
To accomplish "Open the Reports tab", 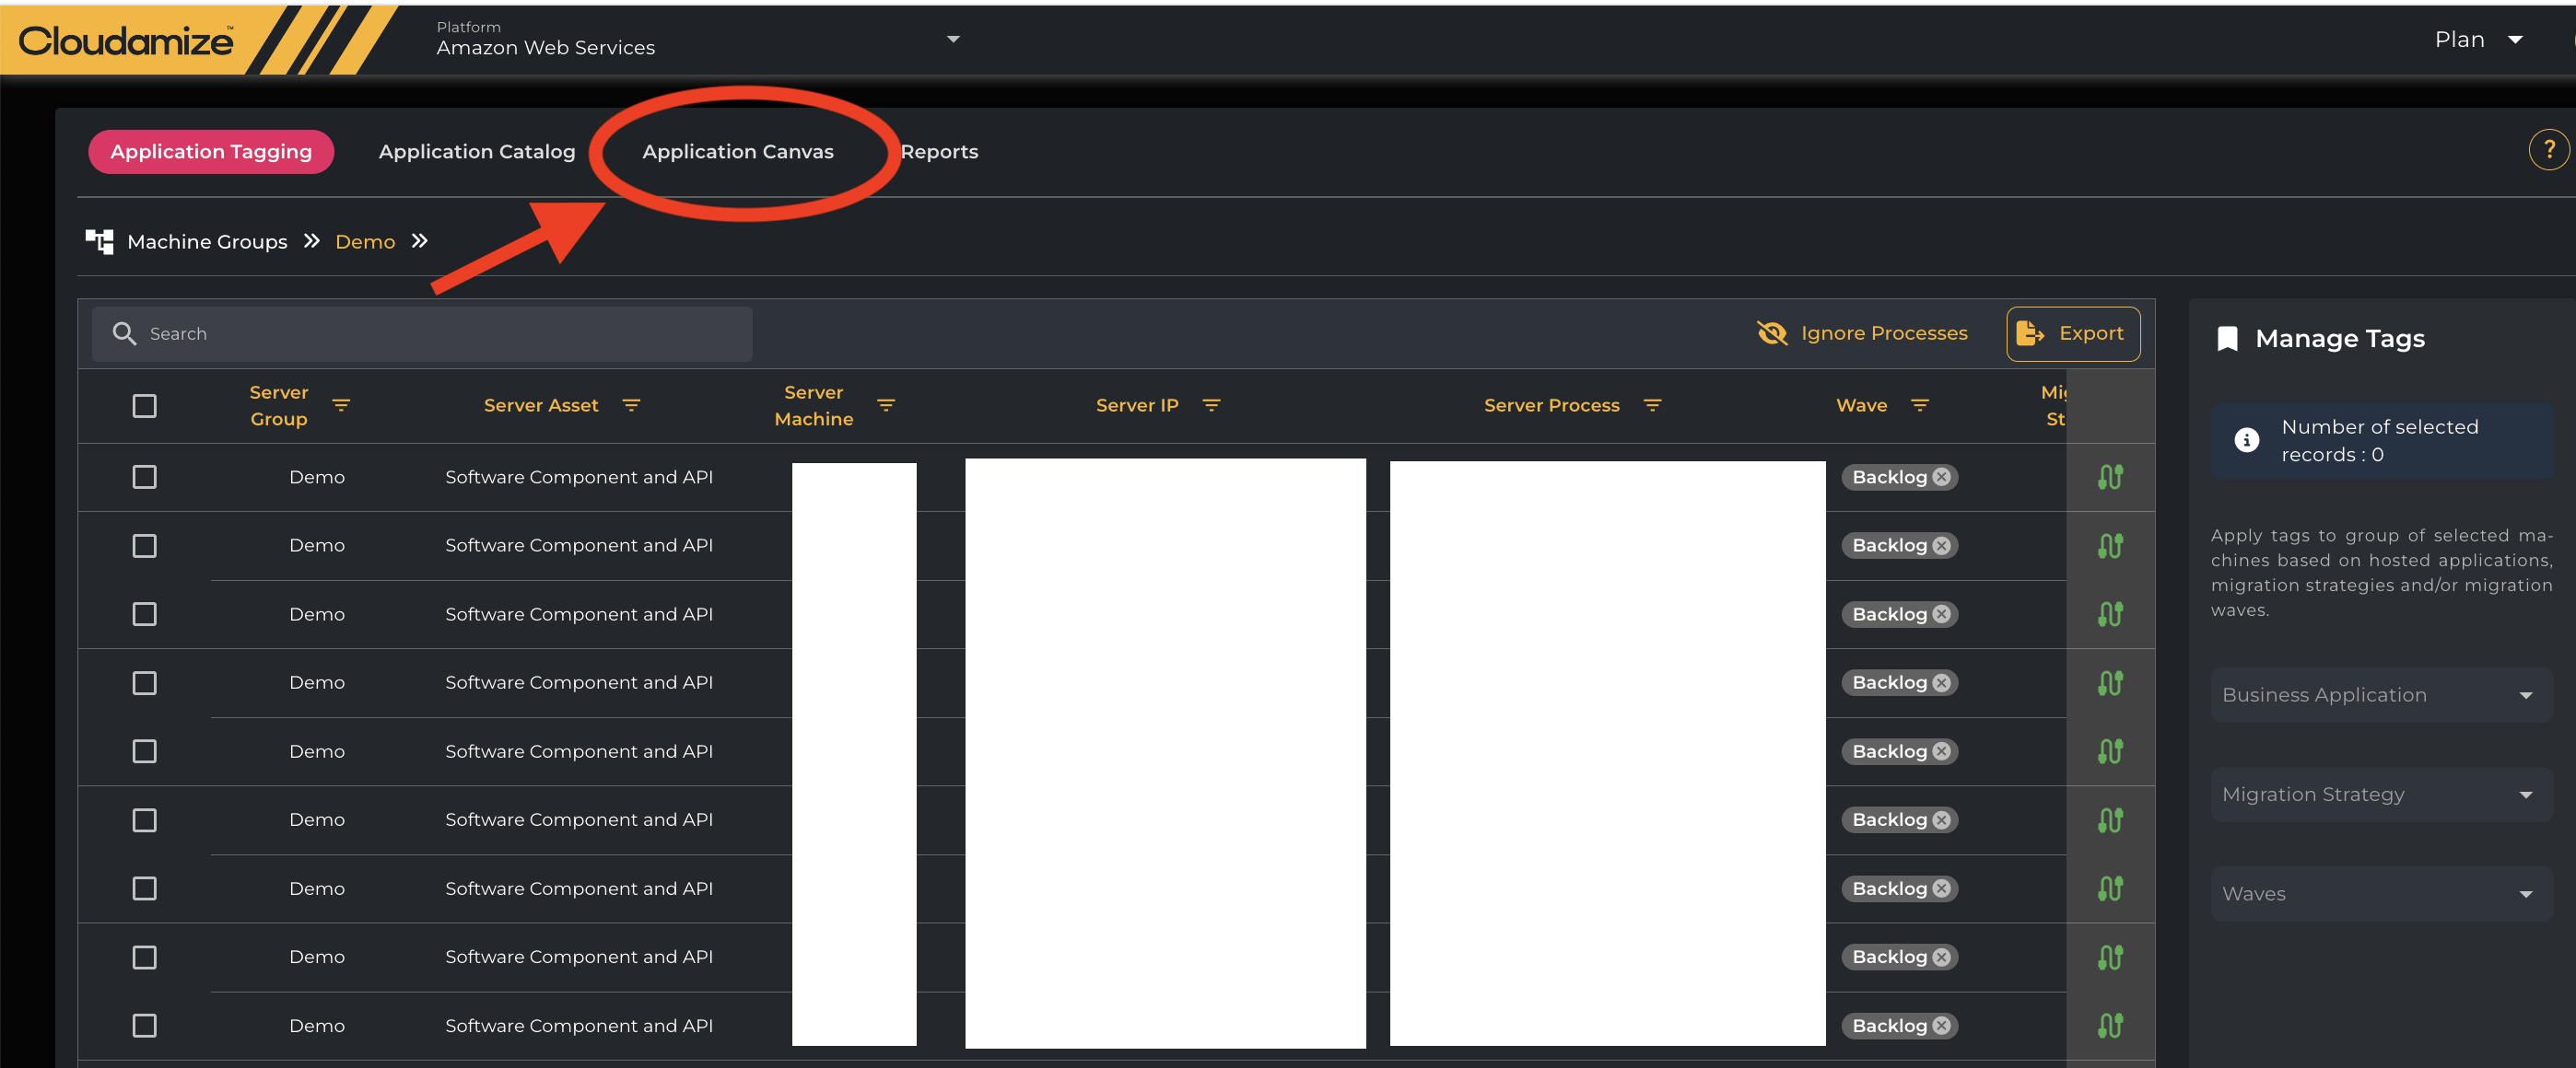I will [x=939, y=152].
